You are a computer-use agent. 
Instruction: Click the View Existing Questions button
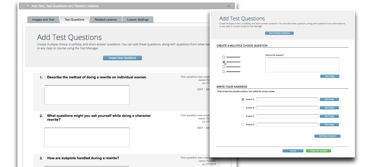pos(279,33)
